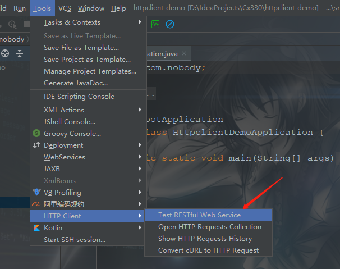Expand Tasks & Contexts submenu

coord(88,22)
